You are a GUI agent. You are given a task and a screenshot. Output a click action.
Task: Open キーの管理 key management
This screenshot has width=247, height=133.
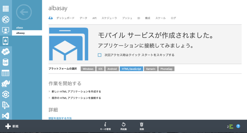click(105, 126)
